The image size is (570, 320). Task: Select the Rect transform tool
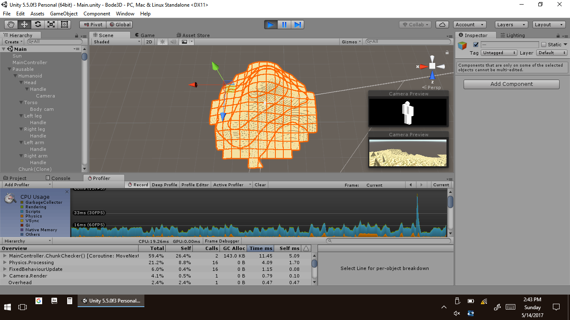[64, 25]
